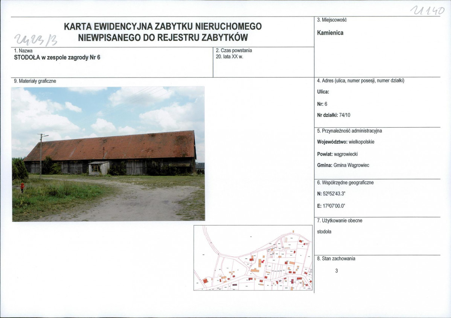Click the label '2. Czas powstania'
This screenshot has width=451, height=318.
point(234,50)
